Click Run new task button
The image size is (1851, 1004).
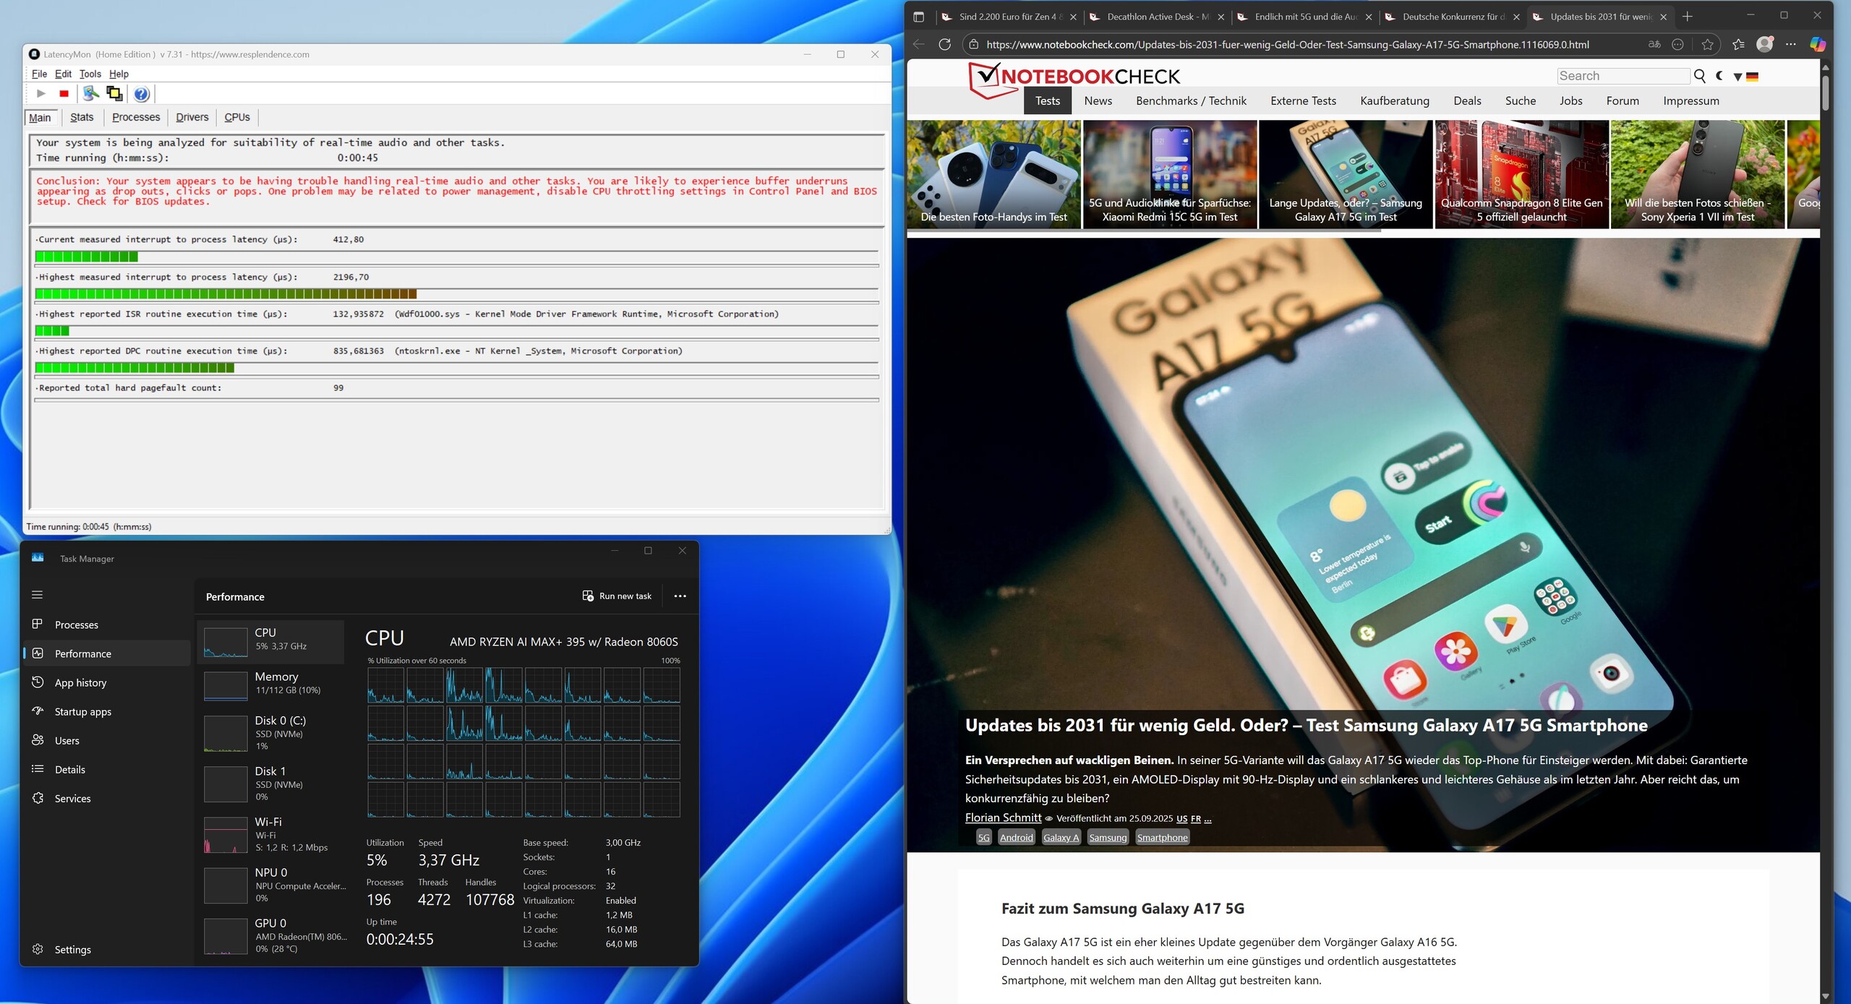click(617, 596)
